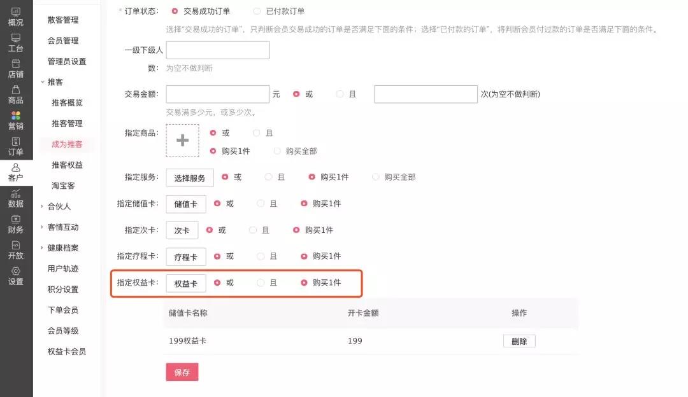Collapse the 推客 sidebar group

(42, 82)
